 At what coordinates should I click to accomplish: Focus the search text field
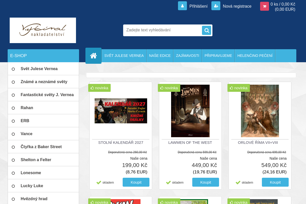pyautogui.click(x=163, y=30)
